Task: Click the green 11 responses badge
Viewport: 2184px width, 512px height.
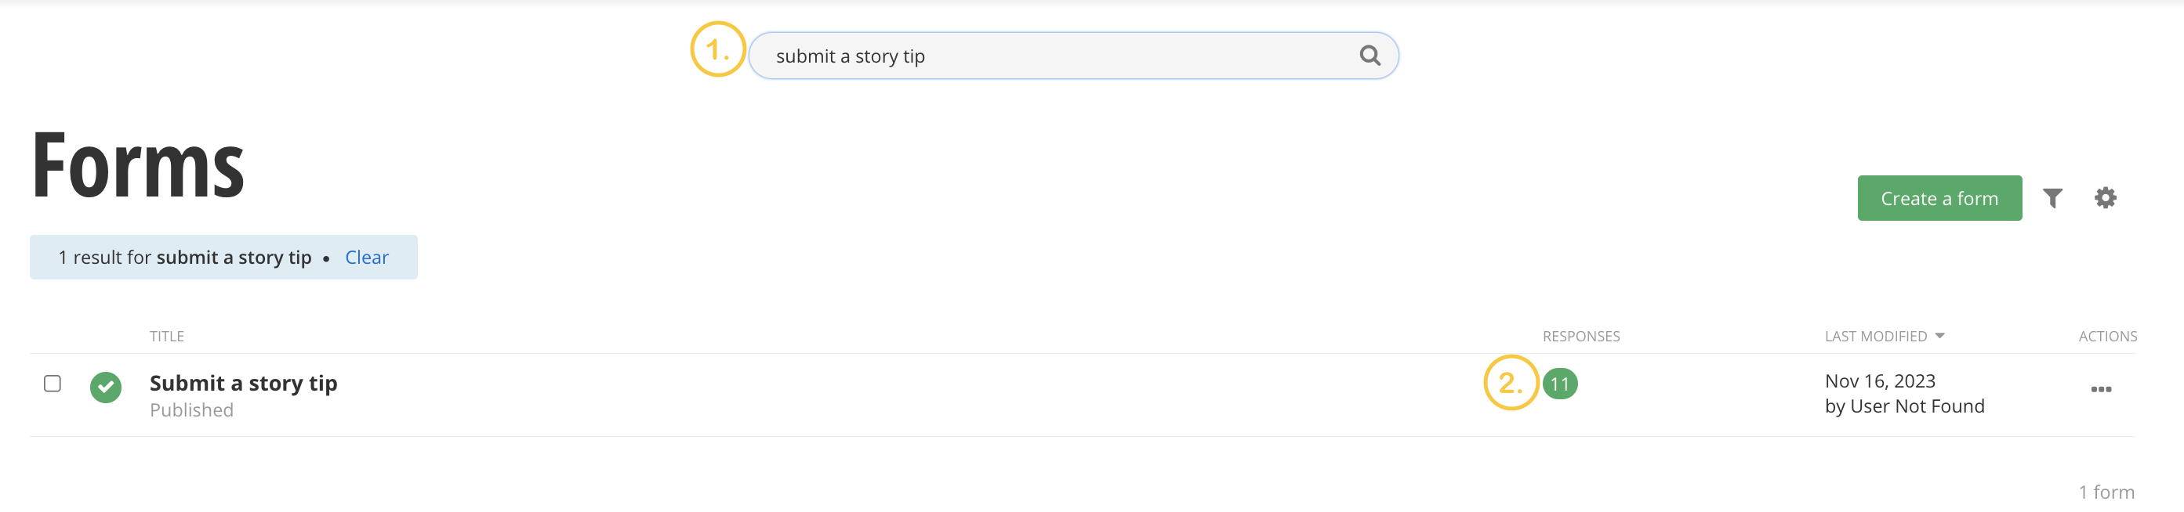Action: 1560,384
